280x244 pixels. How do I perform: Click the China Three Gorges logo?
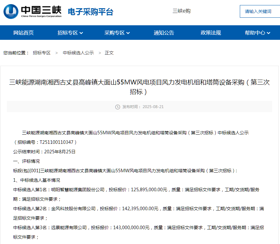pos(33,12)
